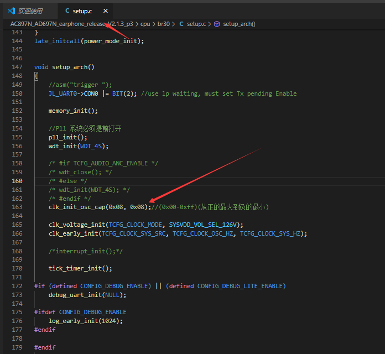Click TCFG_CLOCK_MODE on line 165
Viewport: 385px width, 354px height.
(x=136, y=225)
